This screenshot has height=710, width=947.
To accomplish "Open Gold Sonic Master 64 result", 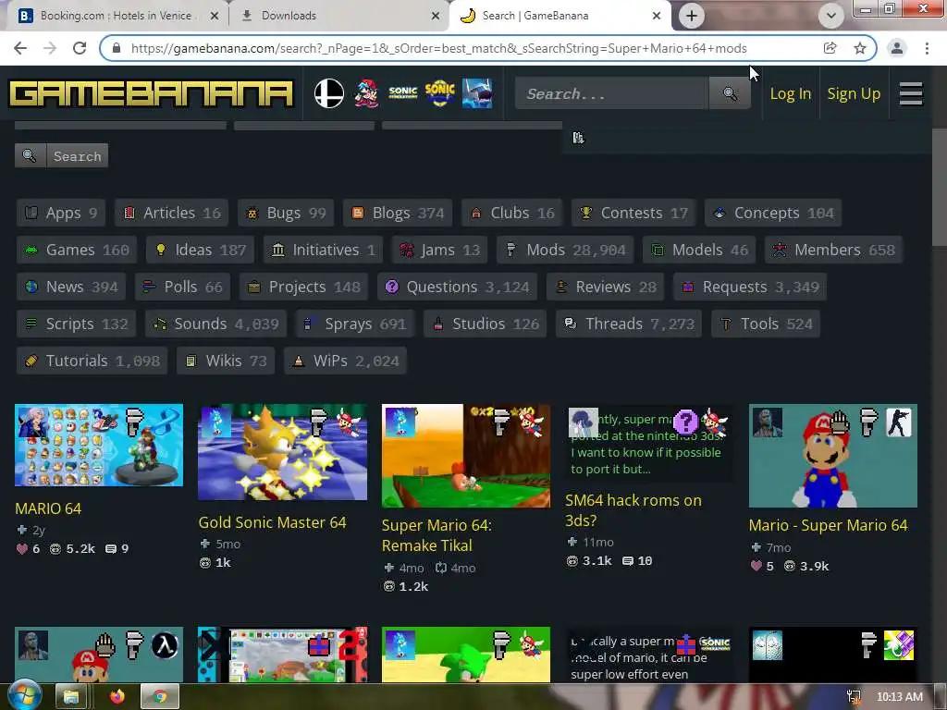I will [x=272, y=522].
